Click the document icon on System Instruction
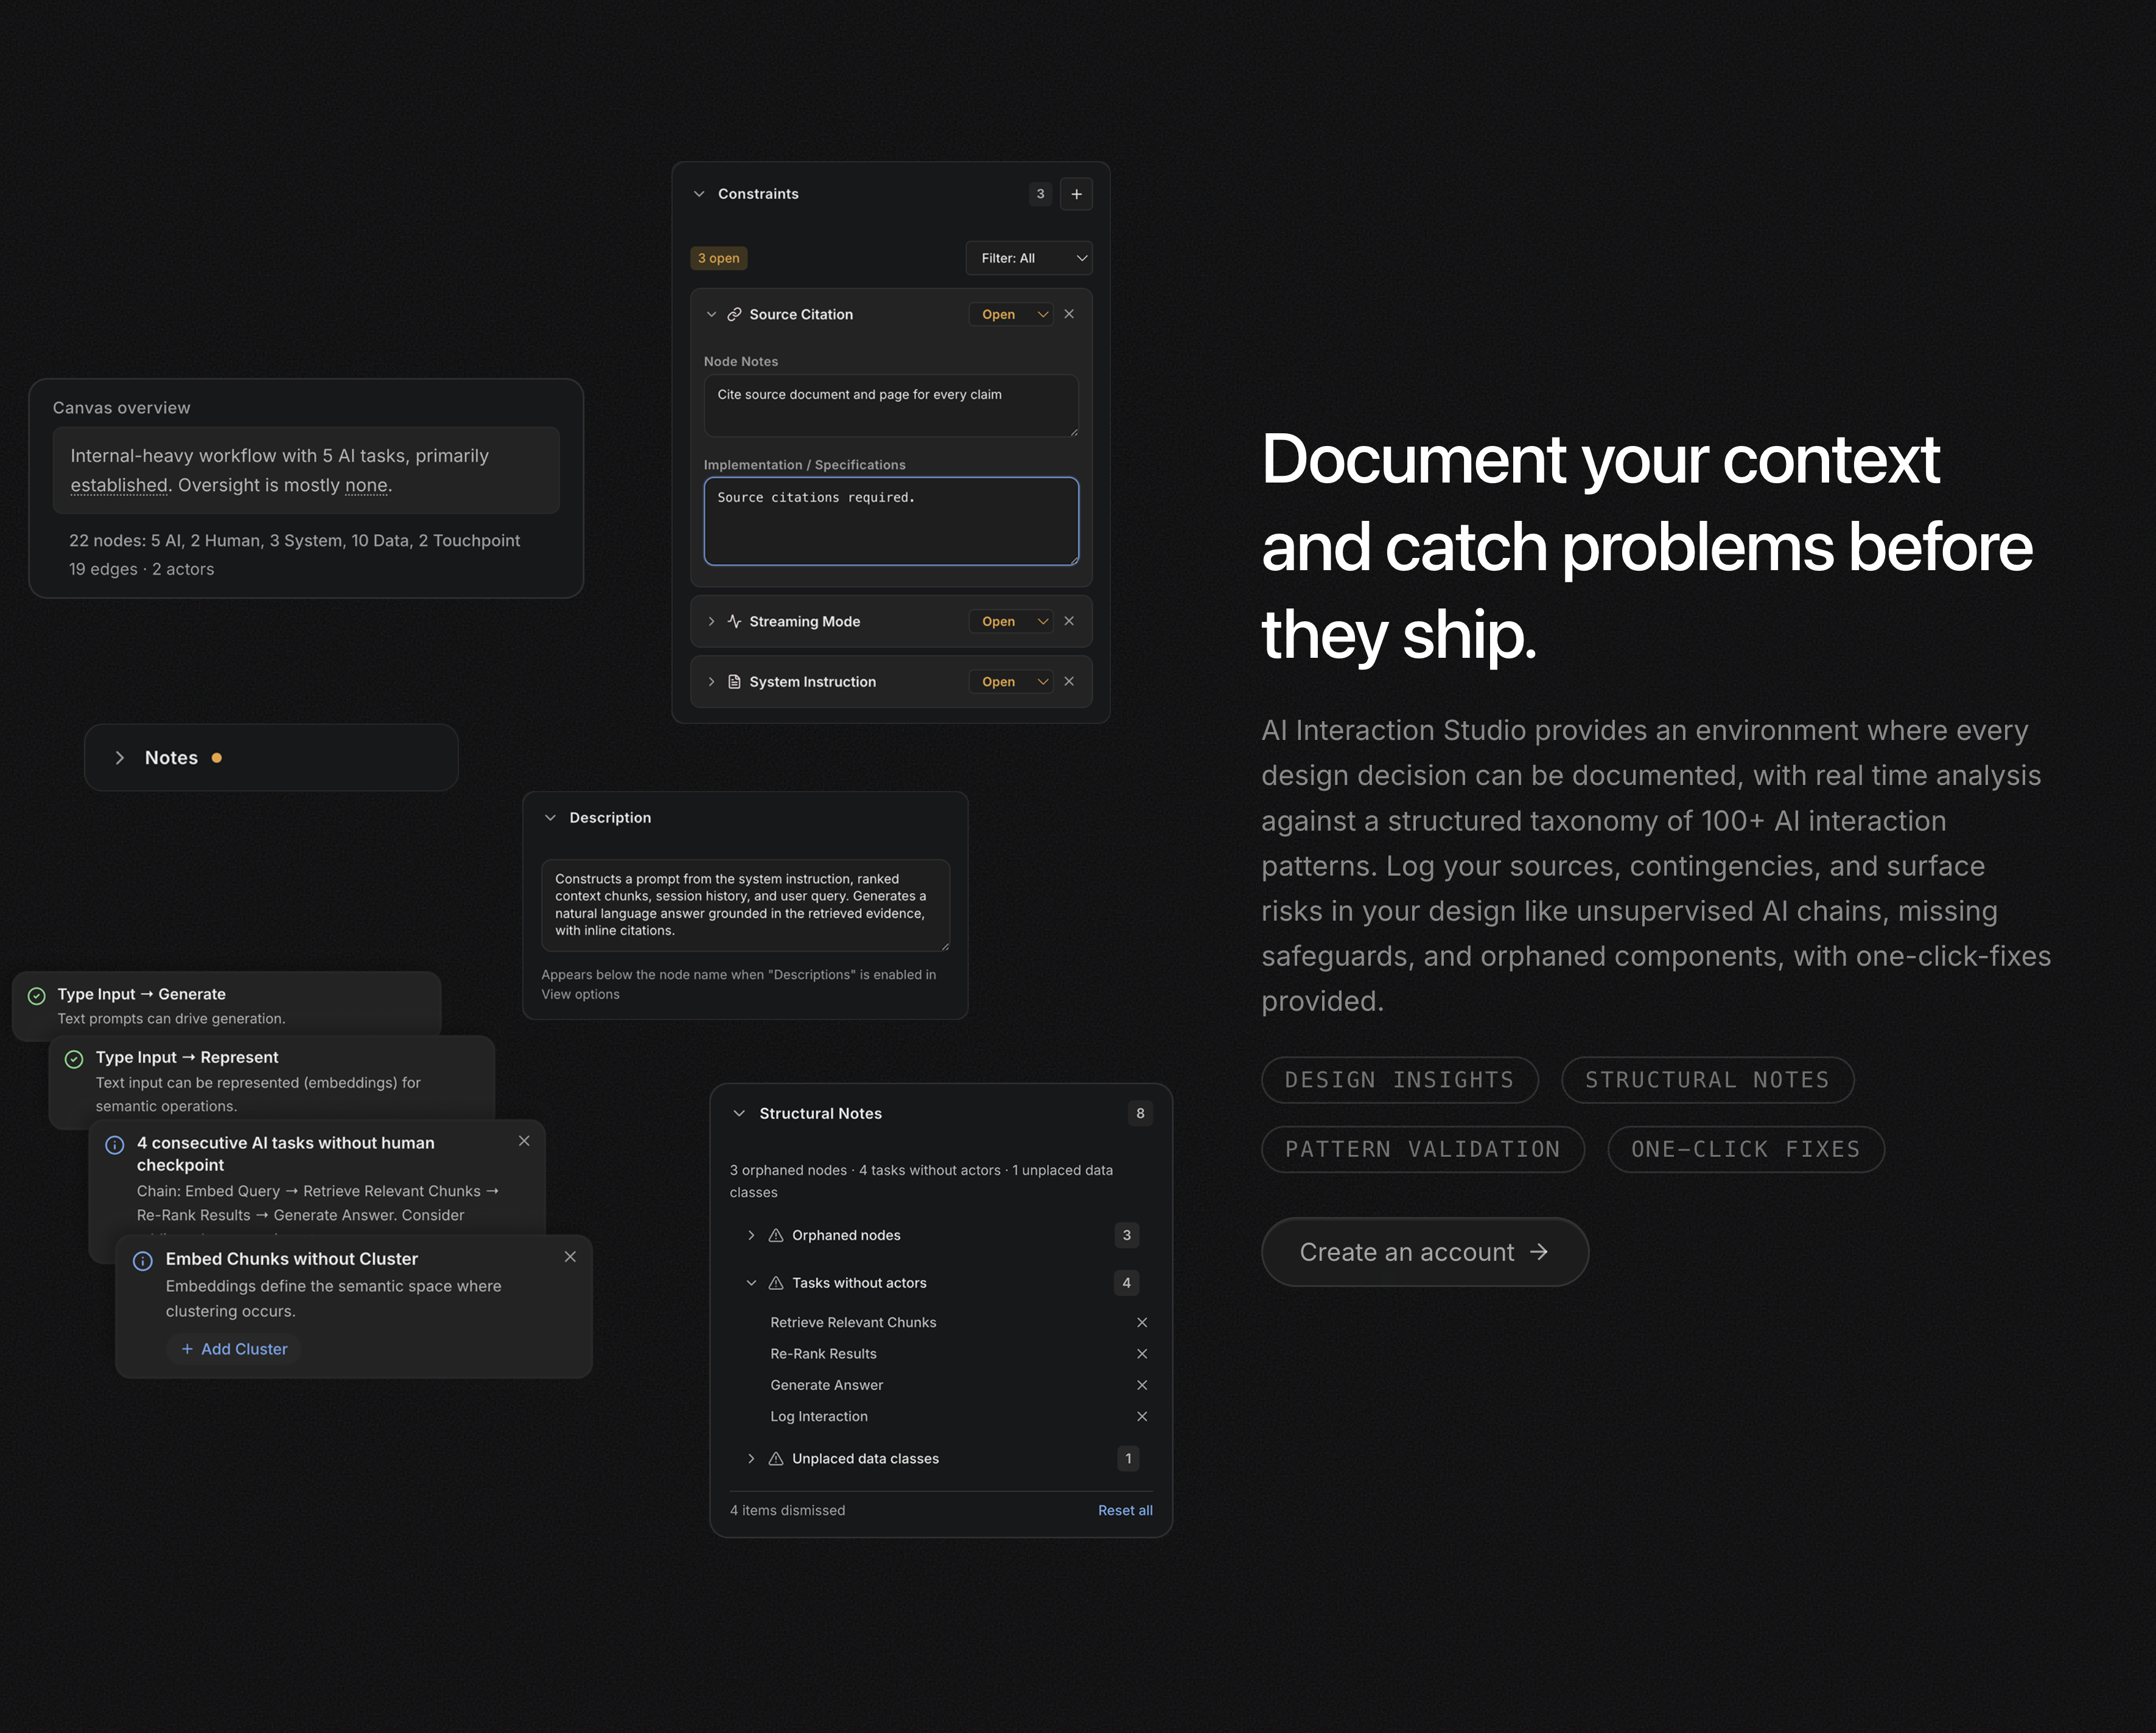 pyautogui.click(x=735, y=681)
